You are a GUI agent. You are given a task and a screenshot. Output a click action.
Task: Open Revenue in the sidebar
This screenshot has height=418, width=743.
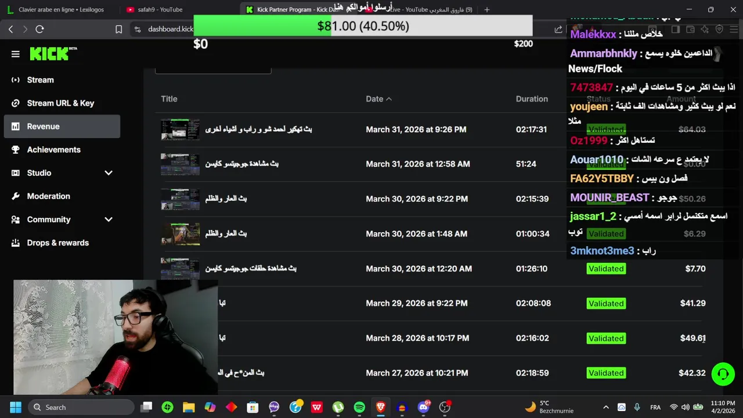(62, 126)
